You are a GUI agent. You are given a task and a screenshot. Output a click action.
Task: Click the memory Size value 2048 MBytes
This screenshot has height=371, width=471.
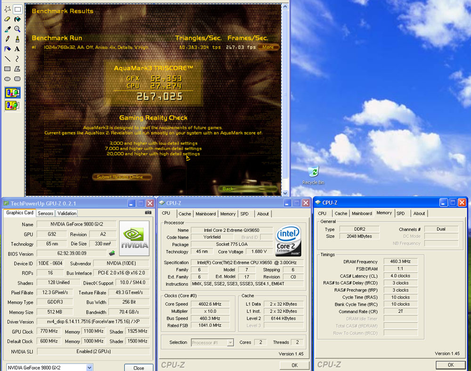coord(359,236)
